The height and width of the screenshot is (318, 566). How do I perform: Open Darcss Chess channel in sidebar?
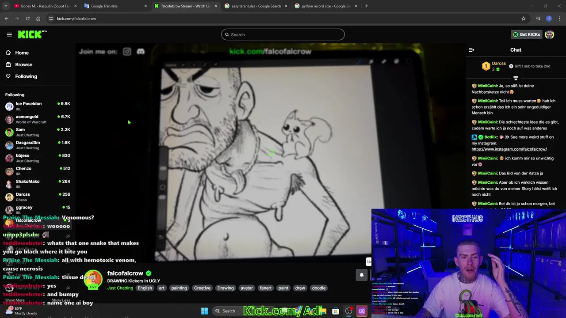(38, 197)
